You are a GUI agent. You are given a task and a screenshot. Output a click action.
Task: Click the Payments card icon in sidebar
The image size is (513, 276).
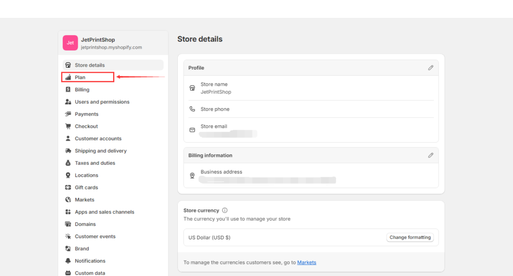coord(68,114)
